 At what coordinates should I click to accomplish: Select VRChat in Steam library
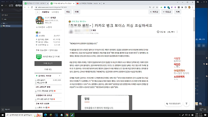pos(11,26)
